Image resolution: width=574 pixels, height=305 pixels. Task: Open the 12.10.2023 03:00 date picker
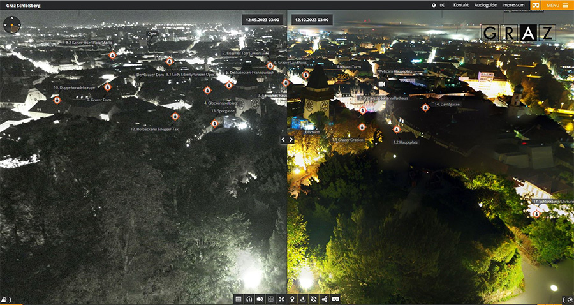312,20
